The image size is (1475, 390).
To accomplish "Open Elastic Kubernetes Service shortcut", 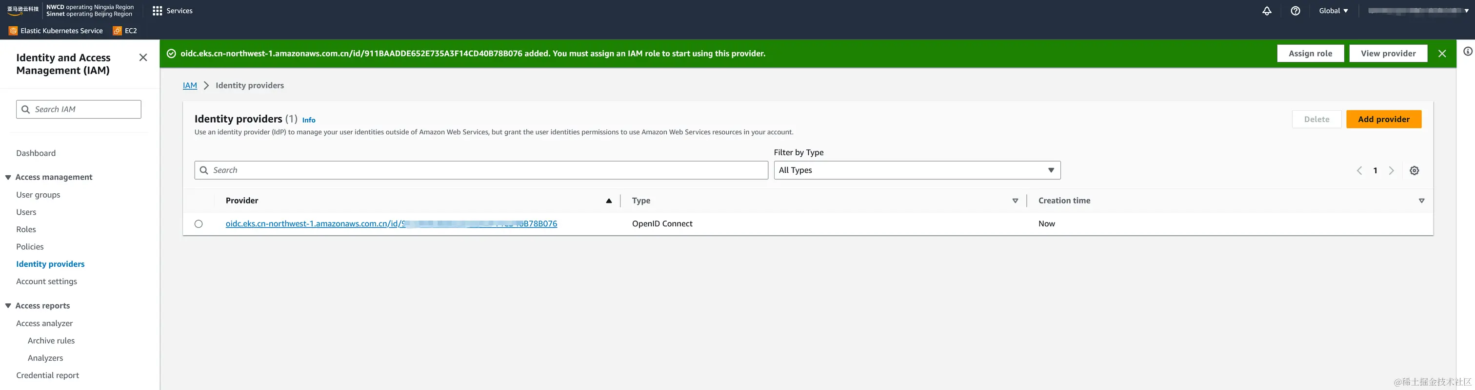I will point(56,31).
